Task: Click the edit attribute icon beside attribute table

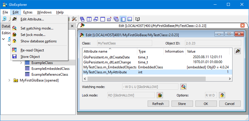Action: pos(238,51)
